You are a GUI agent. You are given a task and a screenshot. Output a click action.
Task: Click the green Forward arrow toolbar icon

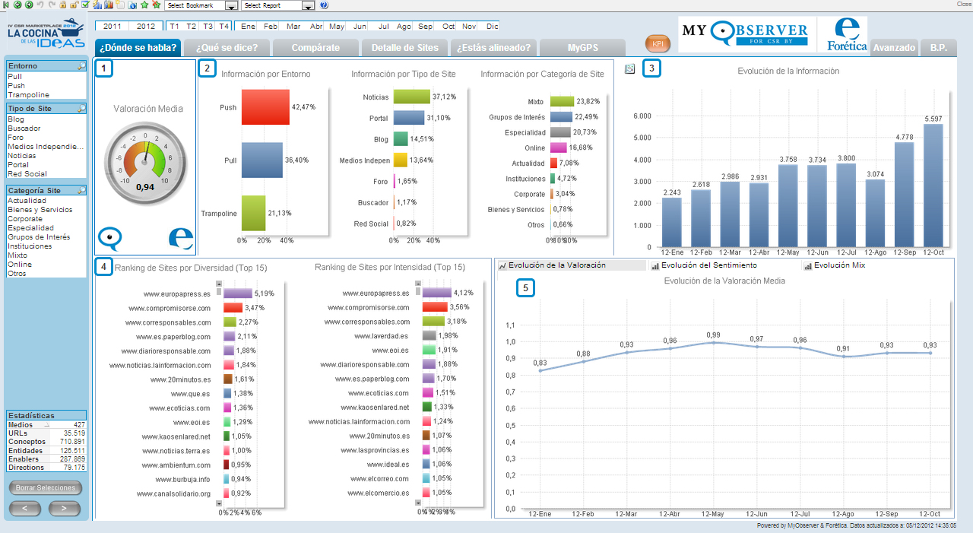pos(29,5)
